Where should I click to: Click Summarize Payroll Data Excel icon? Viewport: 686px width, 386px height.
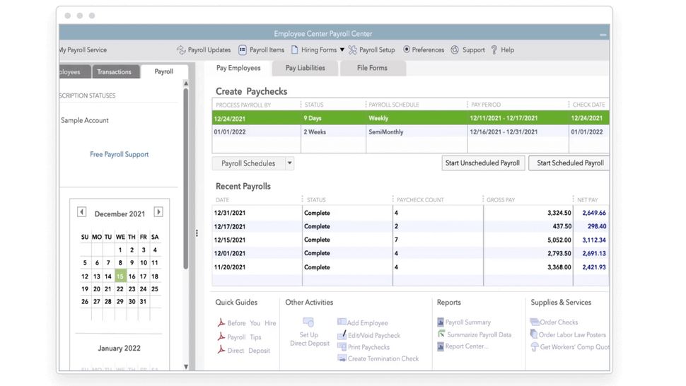(x=441, y=334)
